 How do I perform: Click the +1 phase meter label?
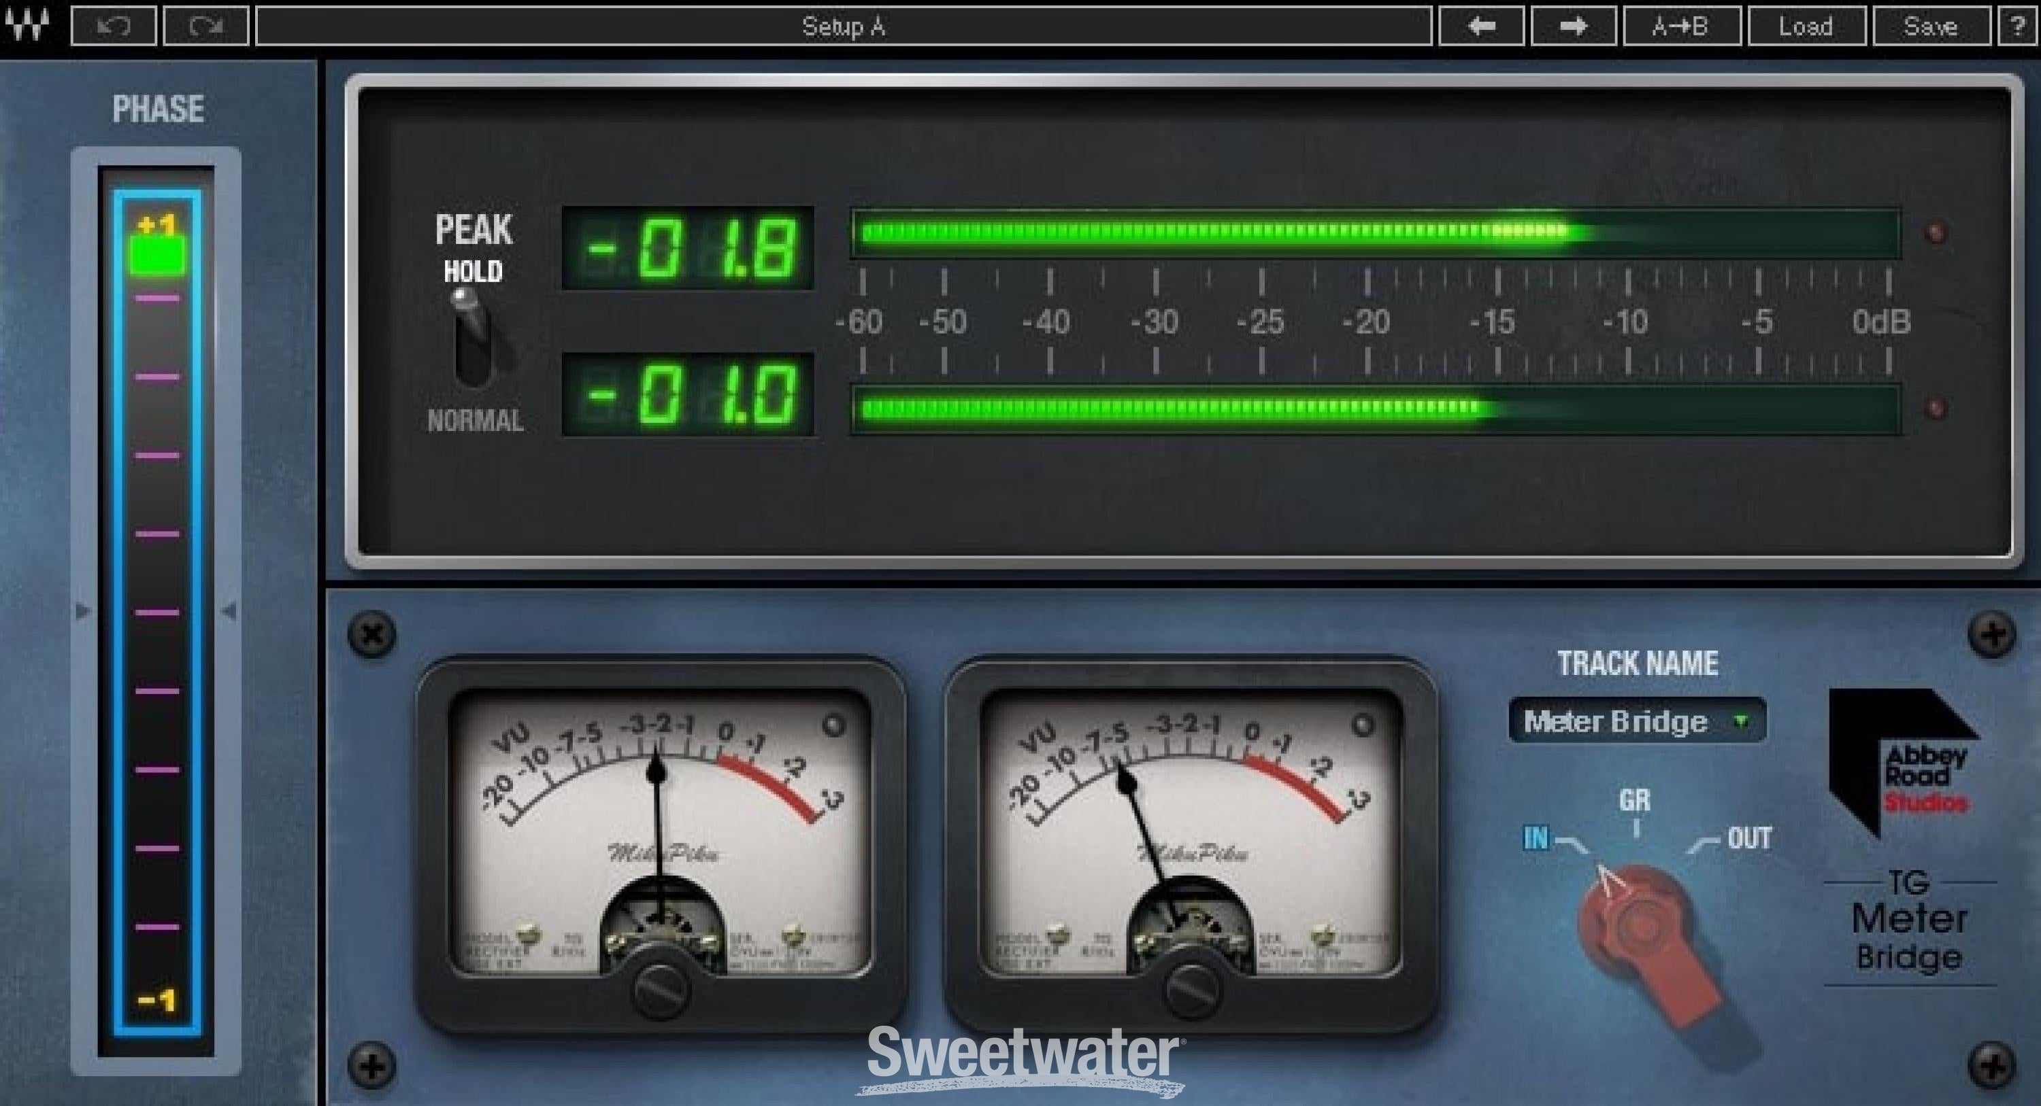(156, 226)
